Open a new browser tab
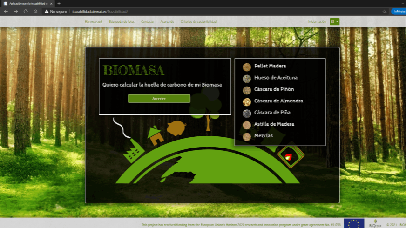Viewport: 406px width, 228px height. (x=59, y=3)
